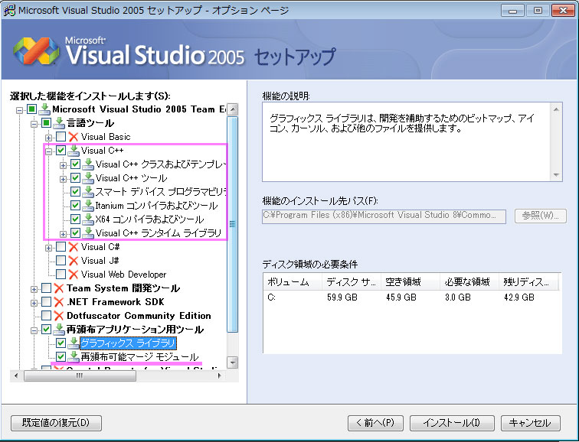Image resolution: width=579 pixels, height=442 pixels.
Task: Check the Visual C# checkbox
Action: 61,247
